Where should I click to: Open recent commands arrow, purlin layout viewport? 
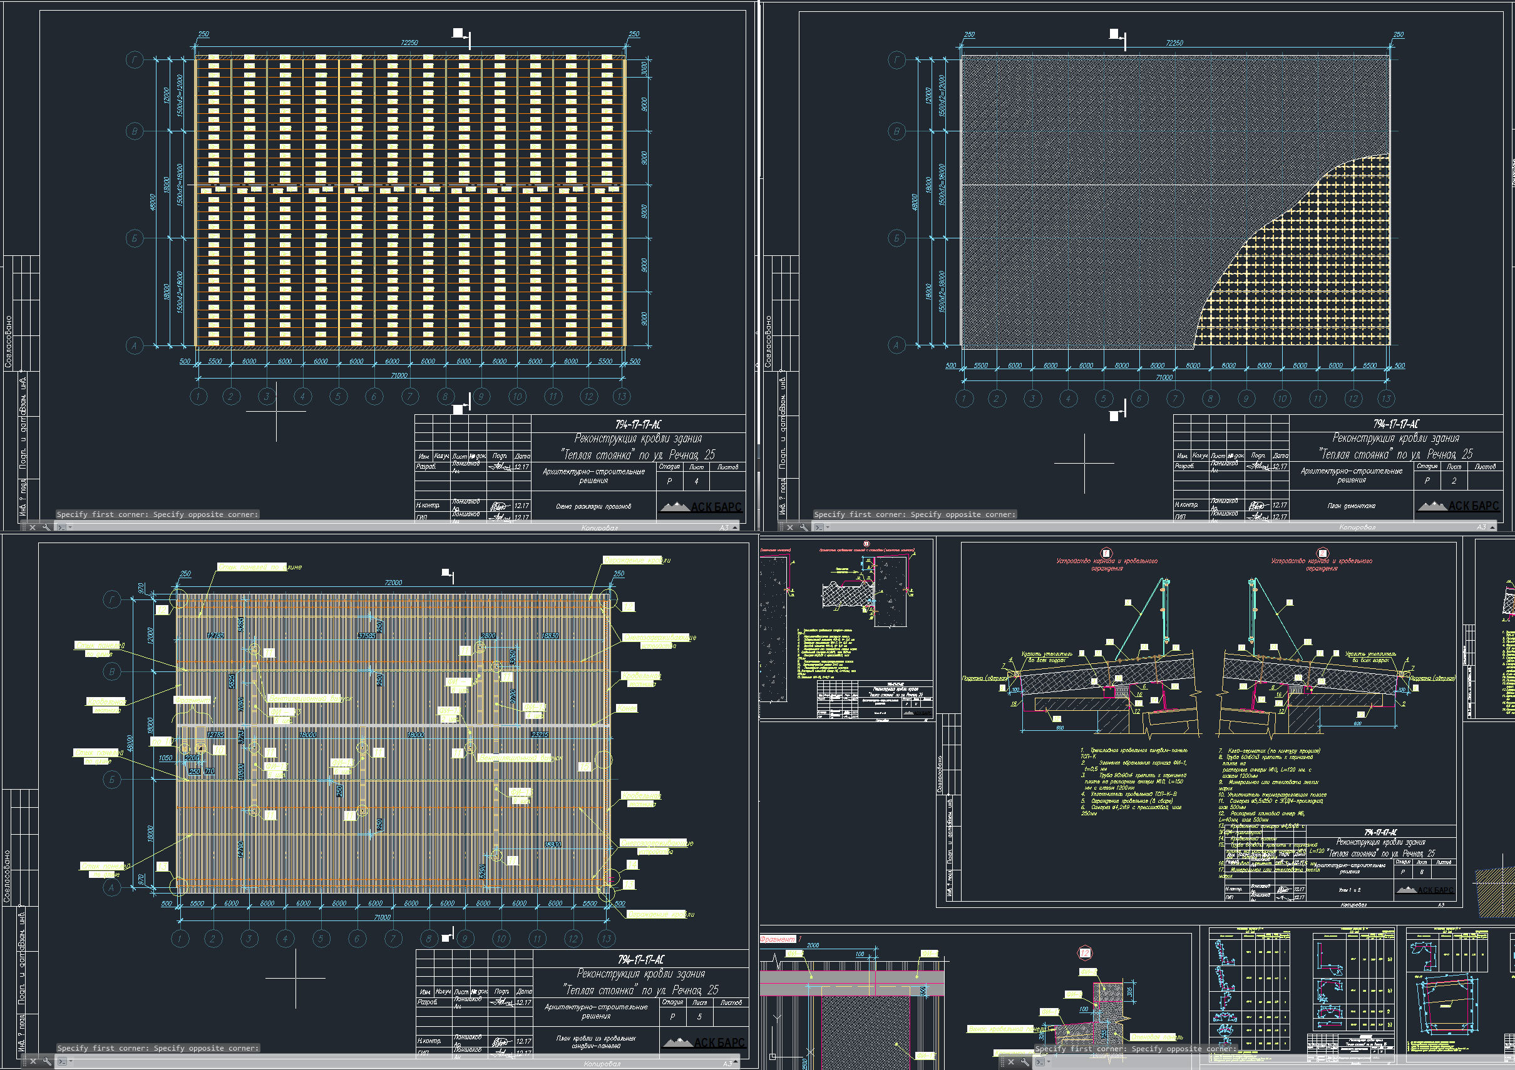[70, 527]
